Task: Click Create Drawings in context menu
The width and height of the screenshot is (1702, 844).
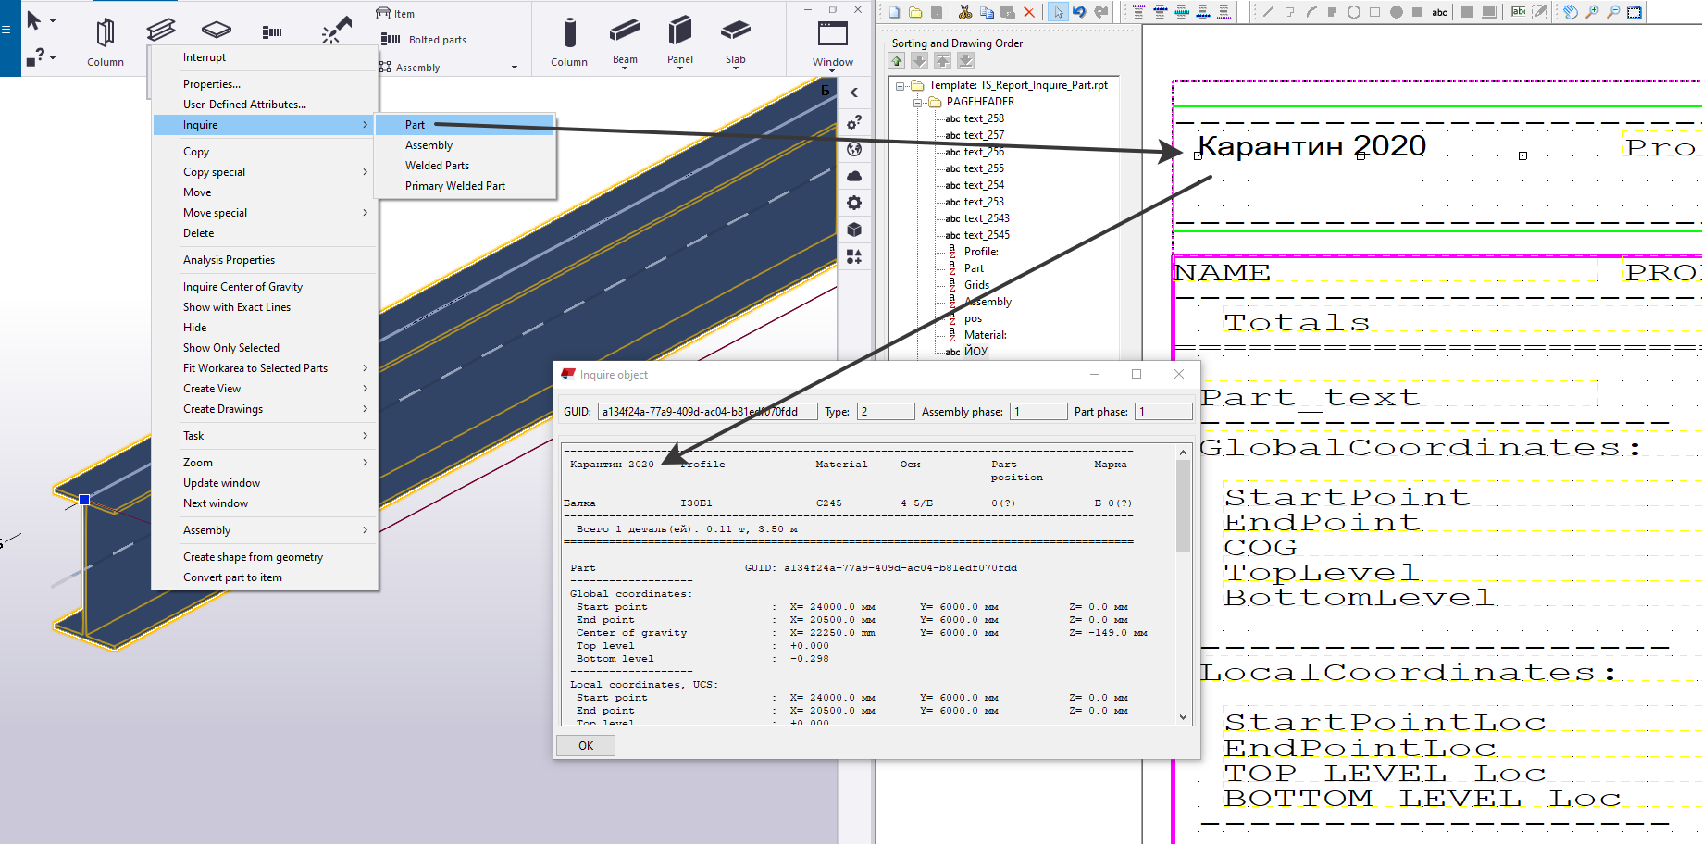Action: point(223,409)
